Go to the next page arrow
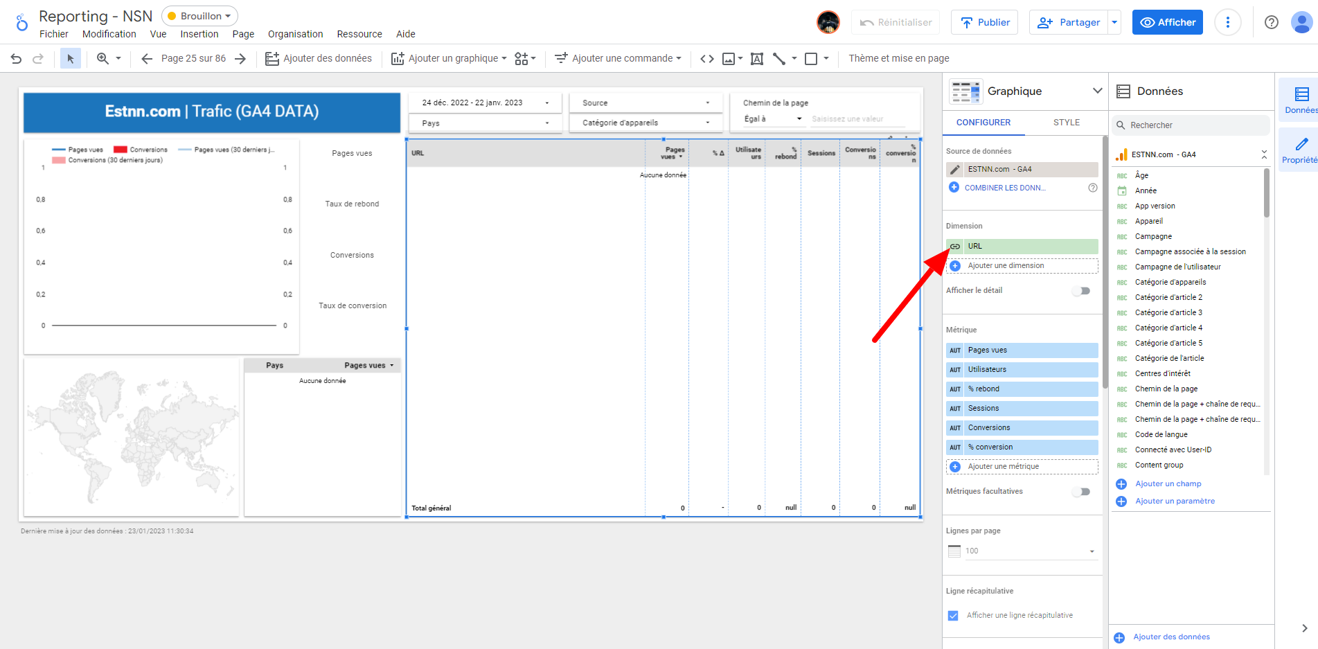 point(240,59)
